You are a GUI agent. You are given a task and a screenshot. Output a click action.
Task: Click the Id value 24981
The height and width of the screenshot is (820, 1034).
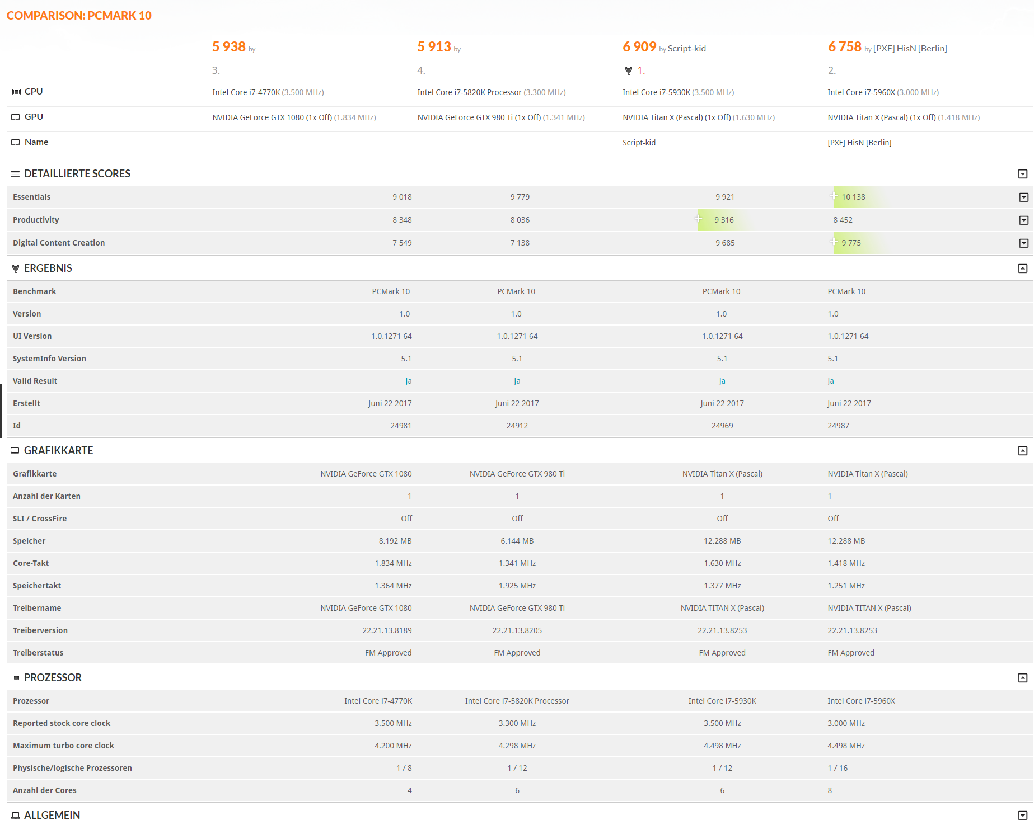coord(401,426)
